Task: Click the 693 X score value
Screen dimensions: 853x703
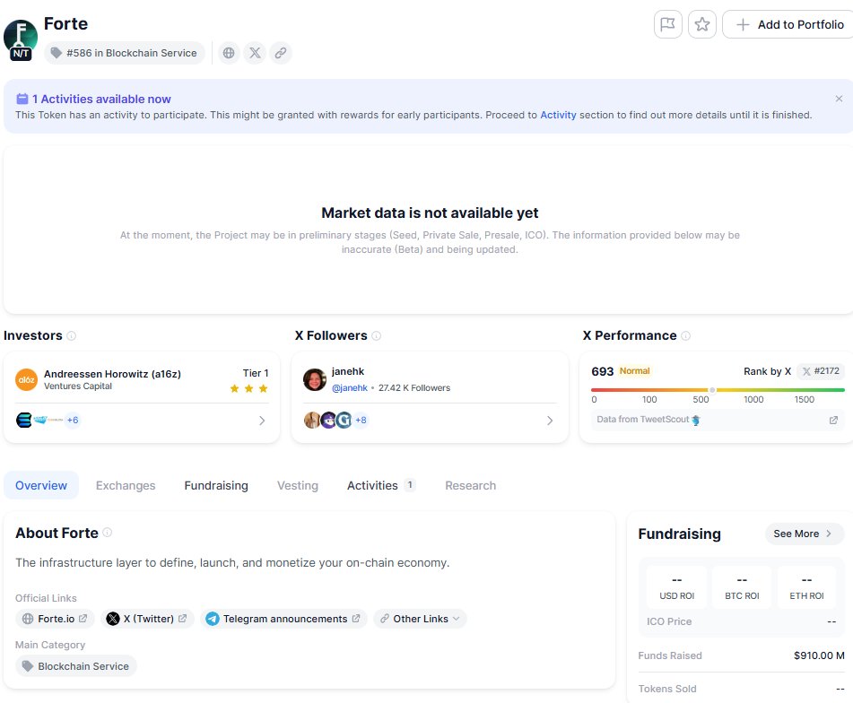Action: (x=602, y=371)
